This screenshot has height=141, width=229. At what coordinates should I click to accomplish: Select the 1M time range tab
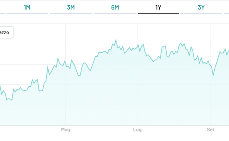[27, 8]
